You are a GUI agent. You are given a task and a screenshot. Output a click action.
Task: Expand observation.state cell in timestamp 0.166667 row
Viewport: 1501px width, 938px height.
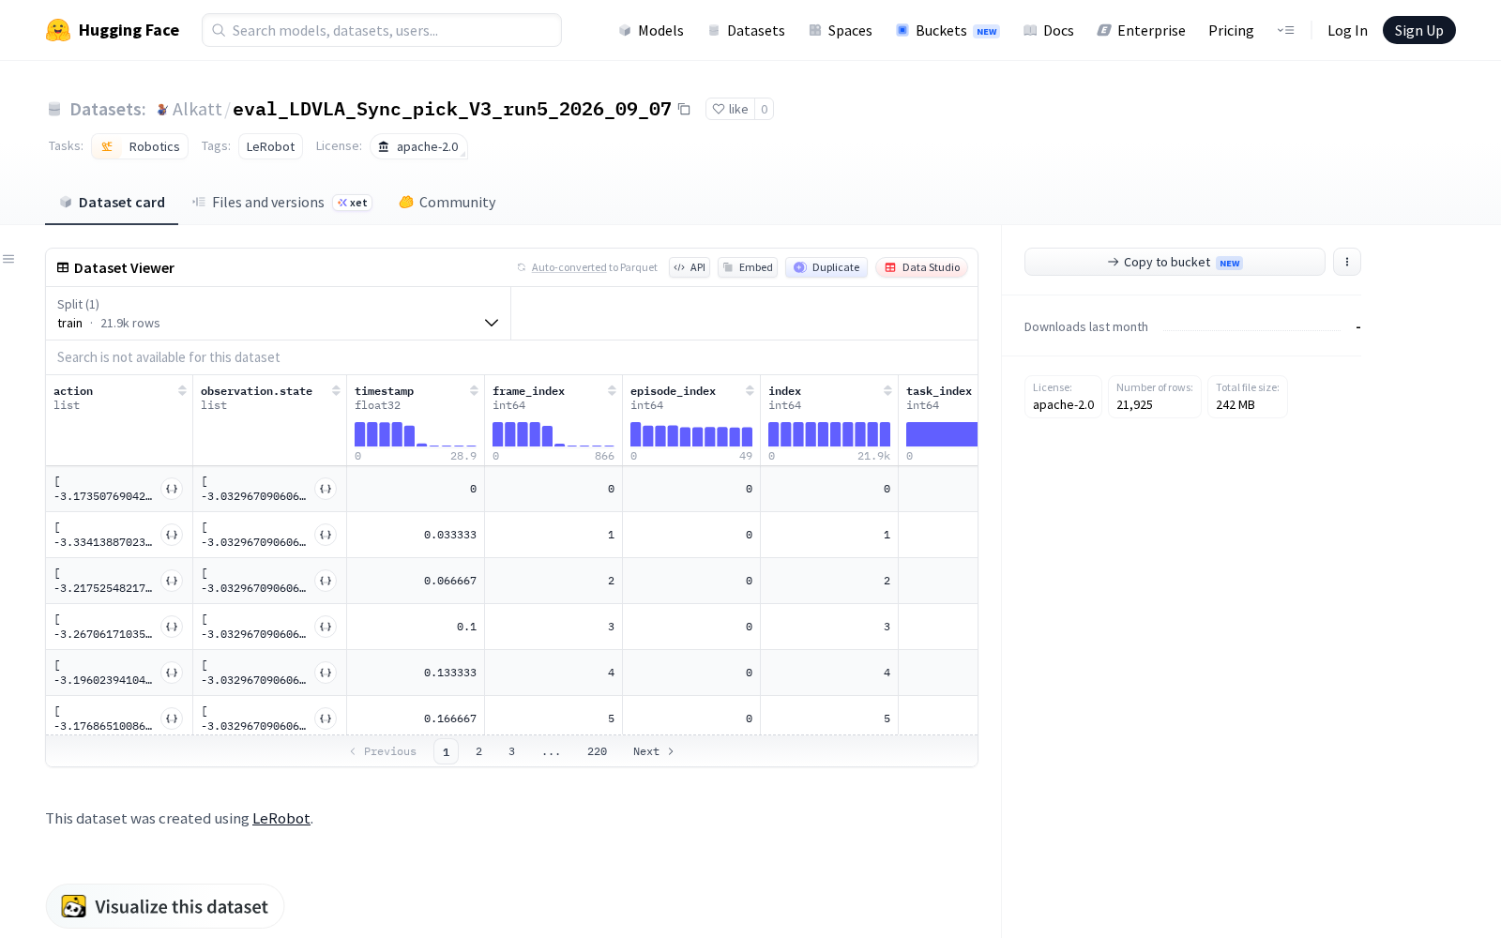point(326,719)
